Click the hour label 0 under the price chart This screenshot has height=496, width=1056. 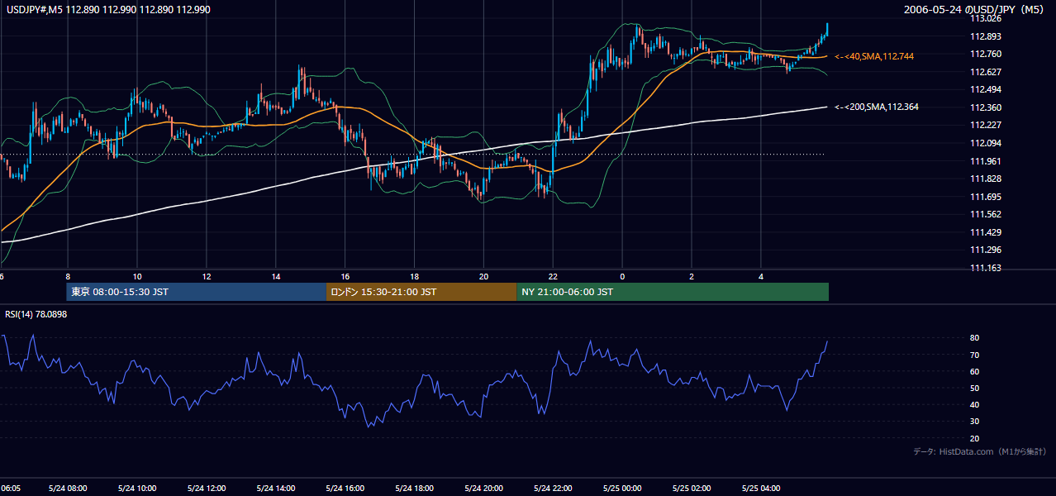tap(622, 277)
